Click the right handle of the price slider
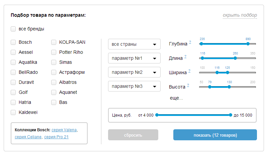This screenshot has width=267, height=155. tap(231, 115)
